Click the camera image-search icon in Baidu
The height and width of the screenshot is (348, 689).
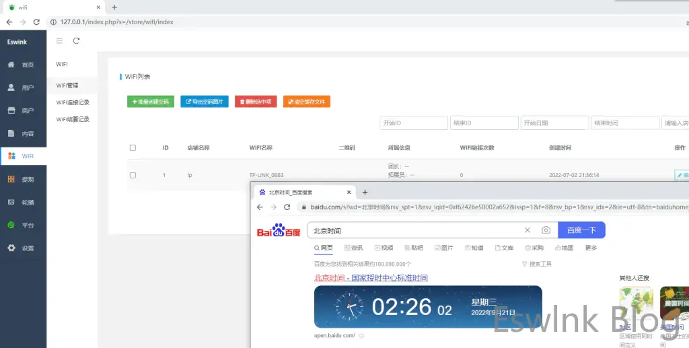(x=546, y=230)
